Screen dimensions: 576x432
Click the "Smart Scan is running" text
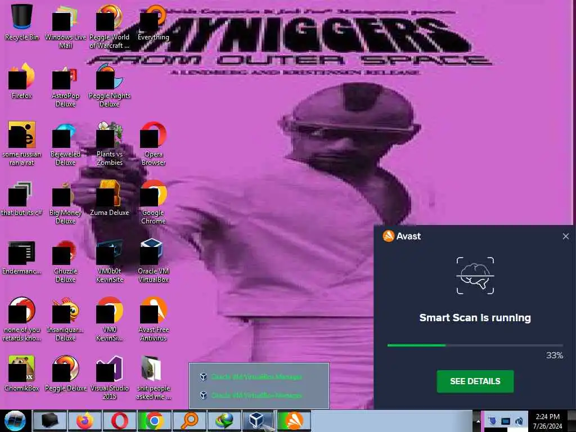(475, 318)
